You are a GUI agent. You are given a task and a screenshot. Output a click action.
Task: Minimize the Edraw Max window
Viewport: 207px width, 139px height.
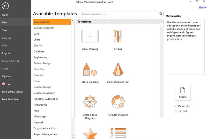[x=190, y=2]
